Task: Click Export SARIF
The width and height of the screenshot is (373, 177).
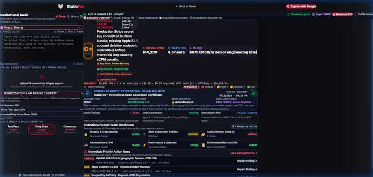Action: 321,14
